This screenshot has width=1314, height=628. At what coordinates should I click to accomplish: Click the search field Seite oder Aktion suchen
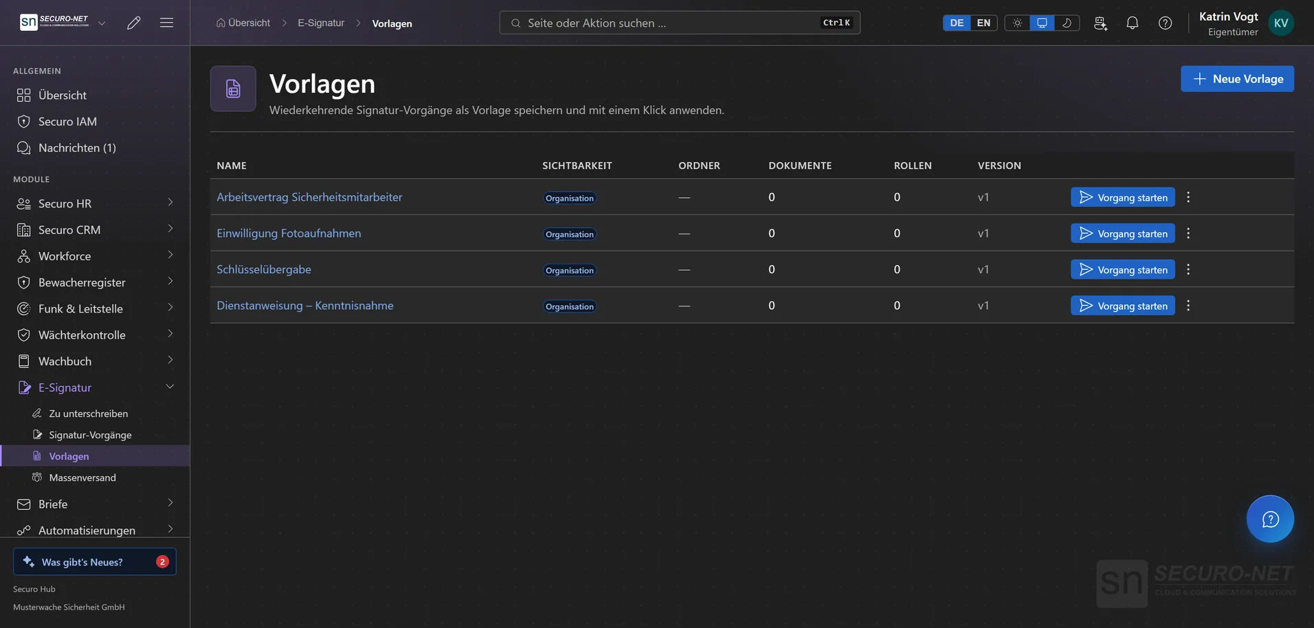(680, 23)
